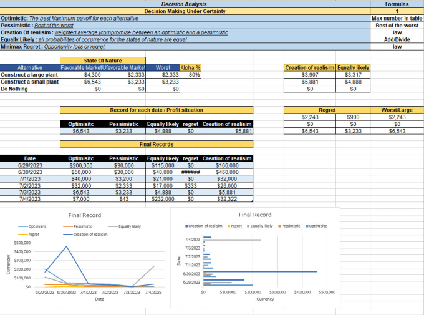Click the "Worst" column header
The height and width of the screenshot is (315, 424).
163,67
